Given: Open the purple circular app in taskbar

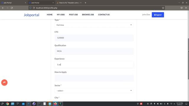Looking at the screenshot, I should click(x=34, y=104).
